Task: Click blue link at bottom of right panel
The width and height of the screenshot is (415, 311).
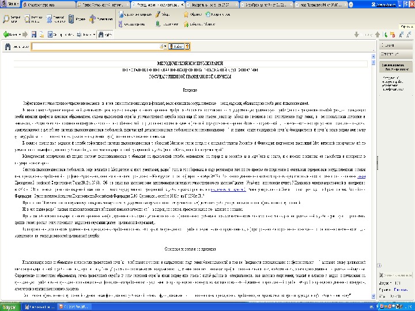Action: (401, 290)
